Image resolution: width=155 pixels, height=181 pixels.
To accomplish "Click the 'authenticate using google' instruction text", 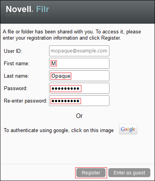I will tap(59, 131).
